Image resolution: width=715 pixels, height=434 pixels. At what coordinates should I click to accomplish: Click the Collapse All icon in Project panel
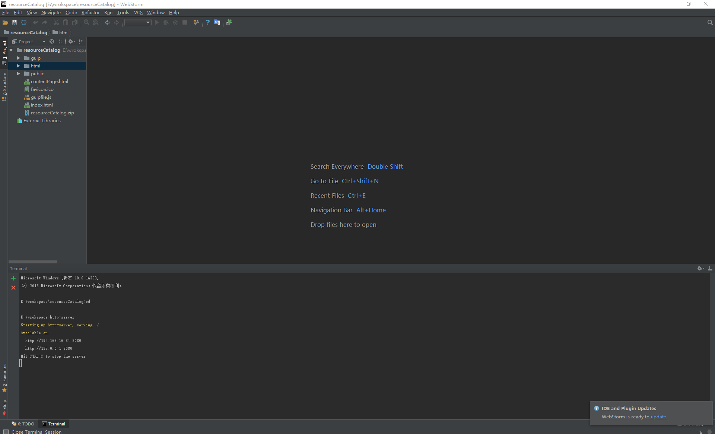click(60, 41)
